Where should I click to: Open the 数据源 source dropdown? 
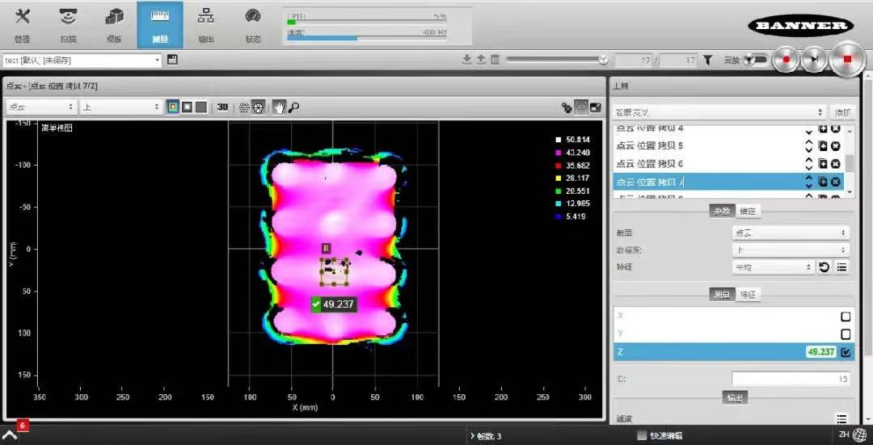point(790,250)
